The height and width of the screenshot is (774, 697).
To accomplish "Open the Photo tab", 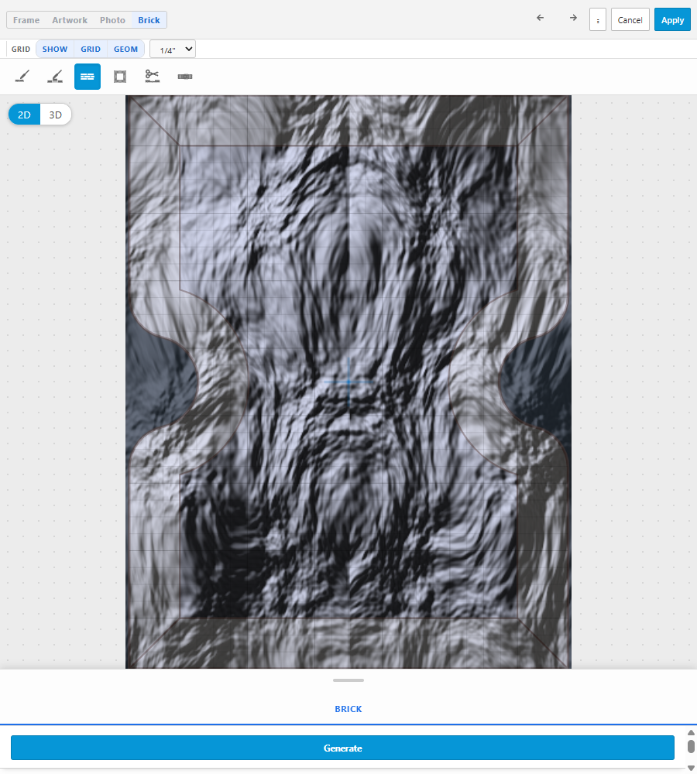I will click(x=112, y=20).
